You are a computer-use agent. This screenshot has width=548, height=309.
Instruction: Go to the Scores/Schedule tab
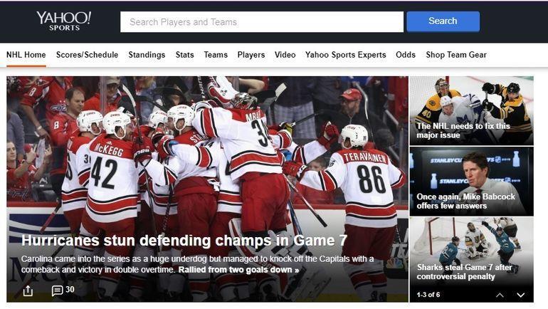tap(87, 55)
